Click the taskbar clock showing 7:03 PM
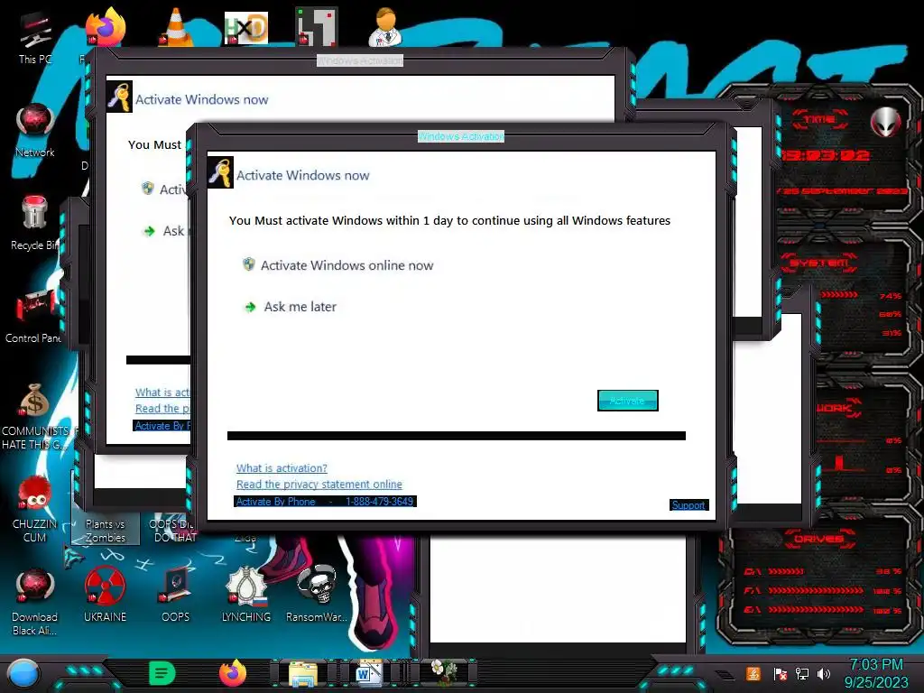Image resolution: width=924 pixels, height=693 pixels. [876, 673]
